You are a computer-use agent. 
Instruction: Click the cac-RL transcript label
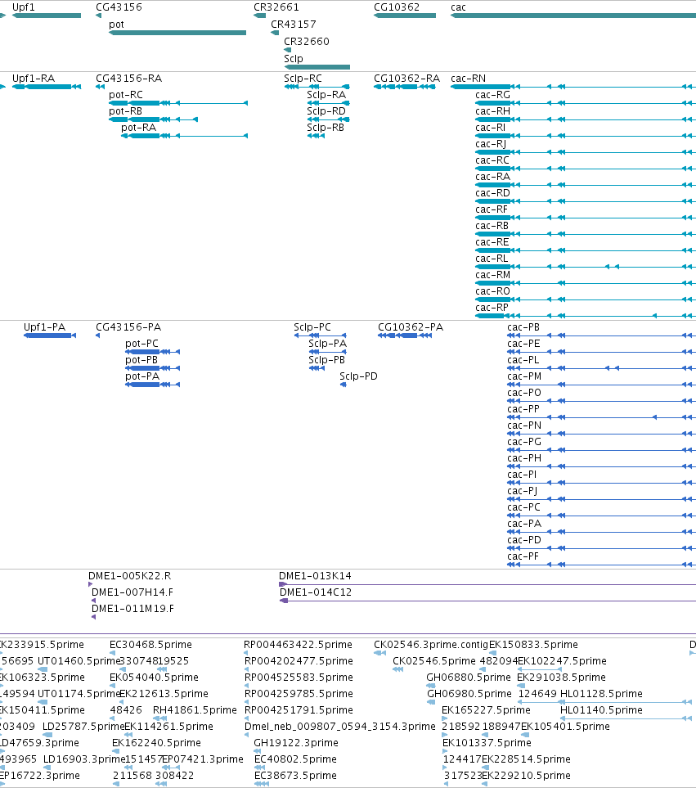coord(492,259)
